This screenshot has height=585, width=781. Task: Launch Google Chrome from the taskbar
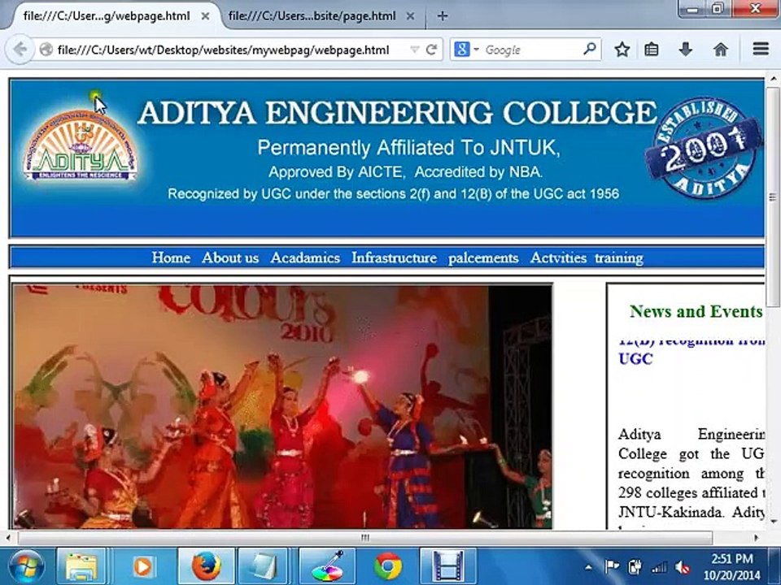388,566
